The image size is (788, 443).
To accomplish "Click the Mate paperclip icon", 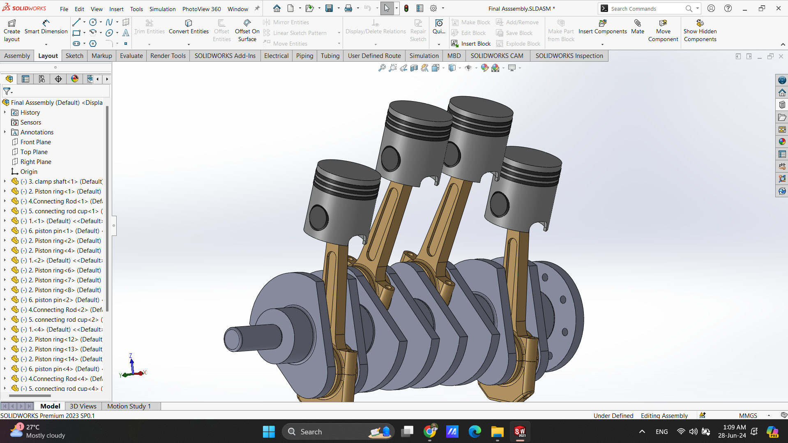I will 638,23.
